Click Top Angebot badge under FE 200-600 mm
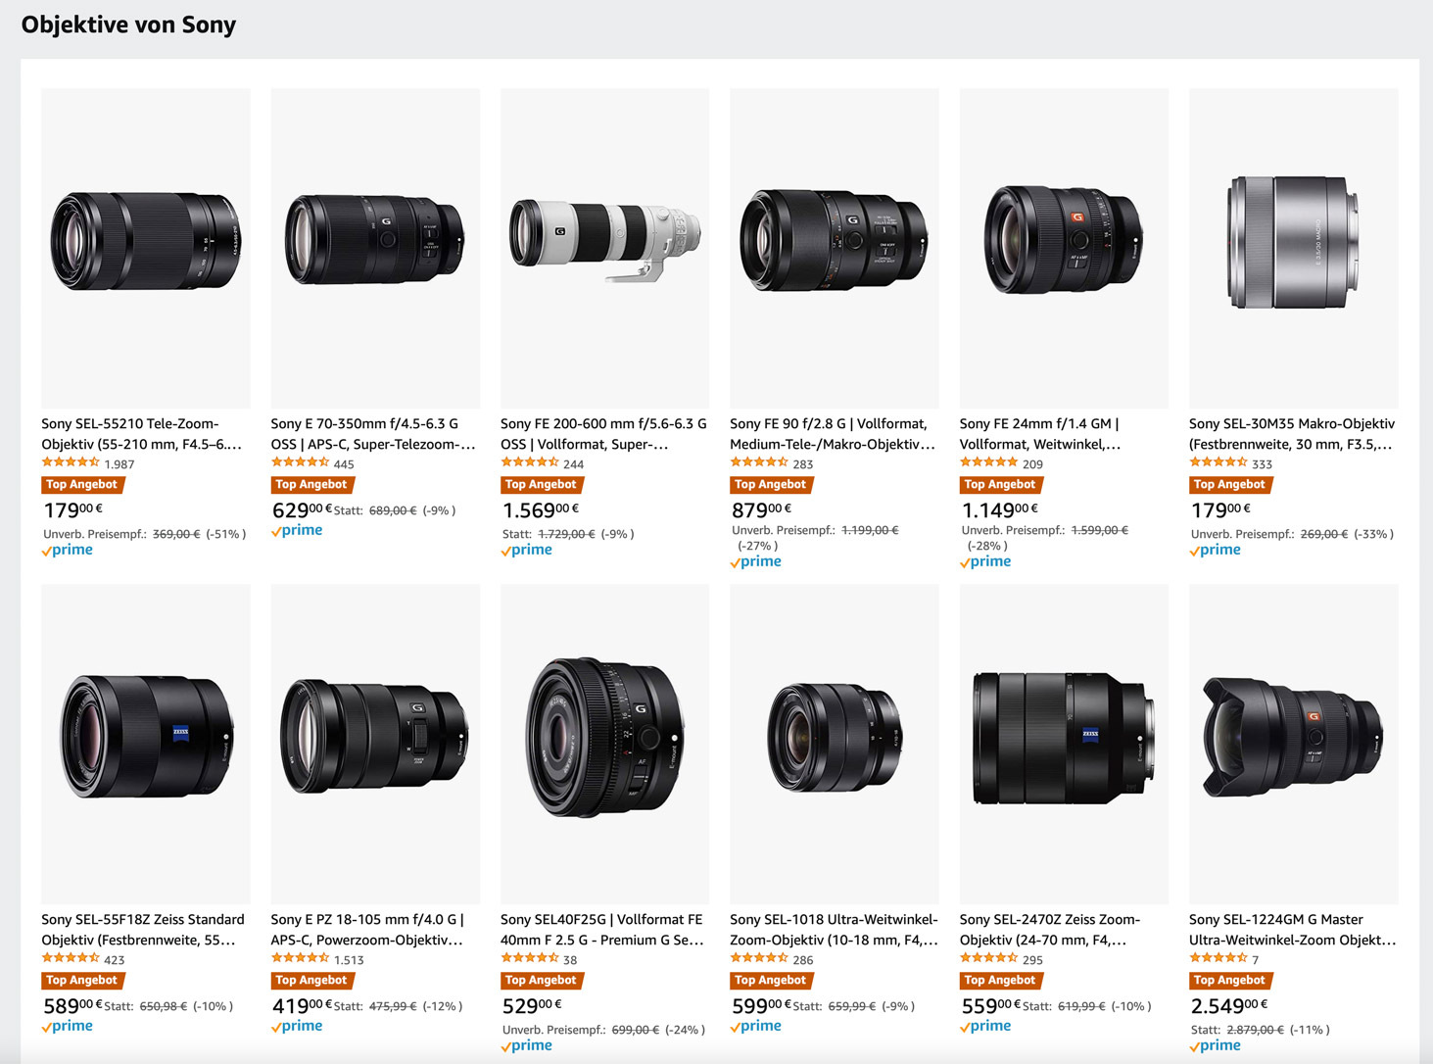Image resolution: width=1433 pixels, height=1064 pixels. (x=541, y=484)
